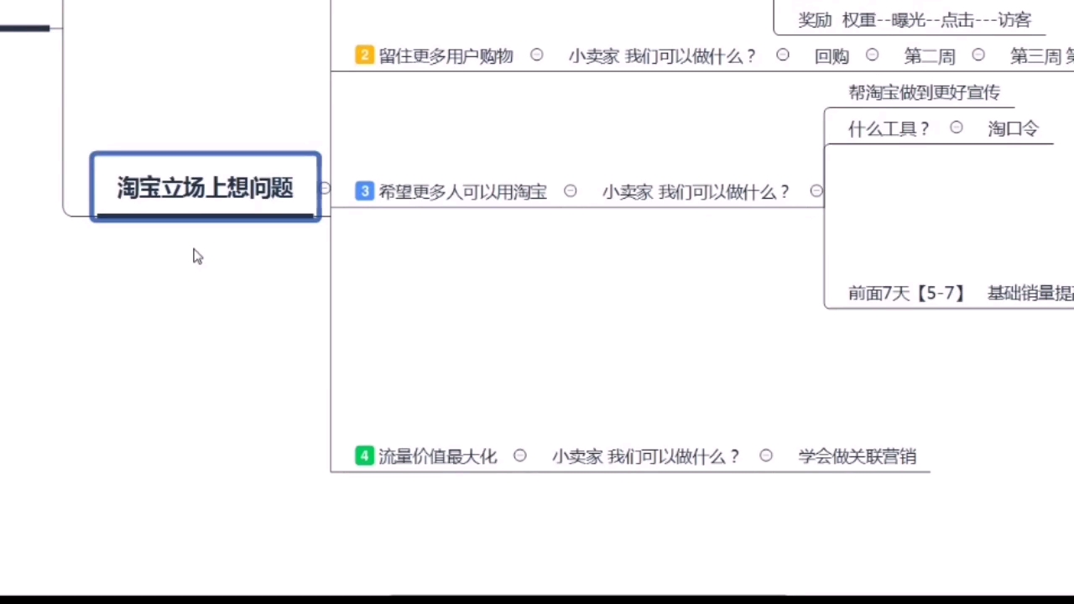Viewport: 1074px width, 604px height.
Task: Select the 留住更多用户购物 topic
Action: pos(446,56)
